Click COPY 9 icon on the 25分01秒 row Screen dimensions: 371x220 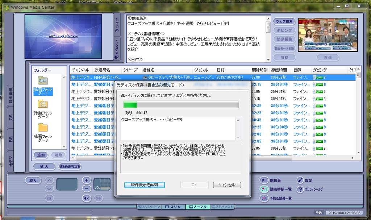319,92
